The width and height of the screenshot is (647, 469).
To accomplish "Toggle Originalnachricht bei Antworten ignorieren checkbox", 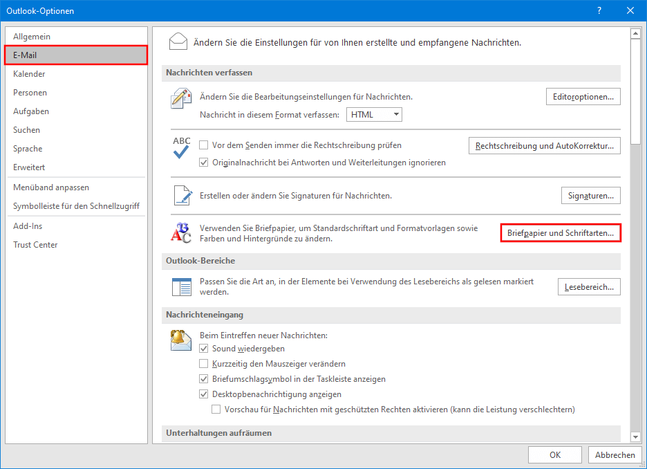I will point(203,163).
